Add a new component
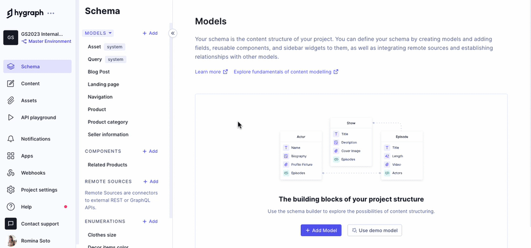 150,151
